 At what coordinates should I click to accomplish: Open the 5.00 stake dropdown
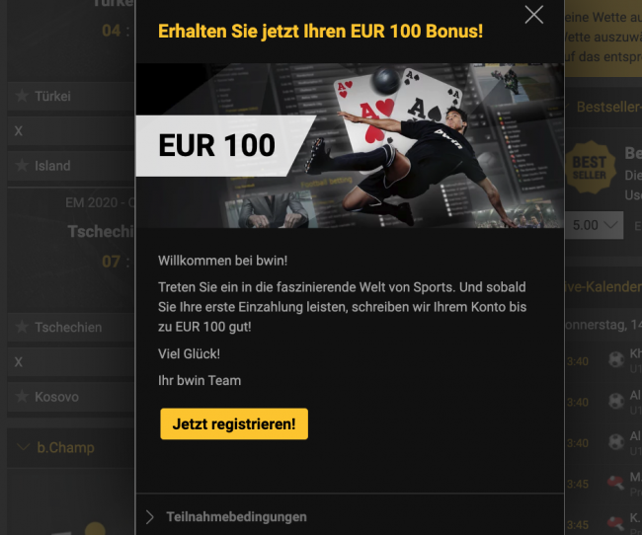click(x=594, y=225)
